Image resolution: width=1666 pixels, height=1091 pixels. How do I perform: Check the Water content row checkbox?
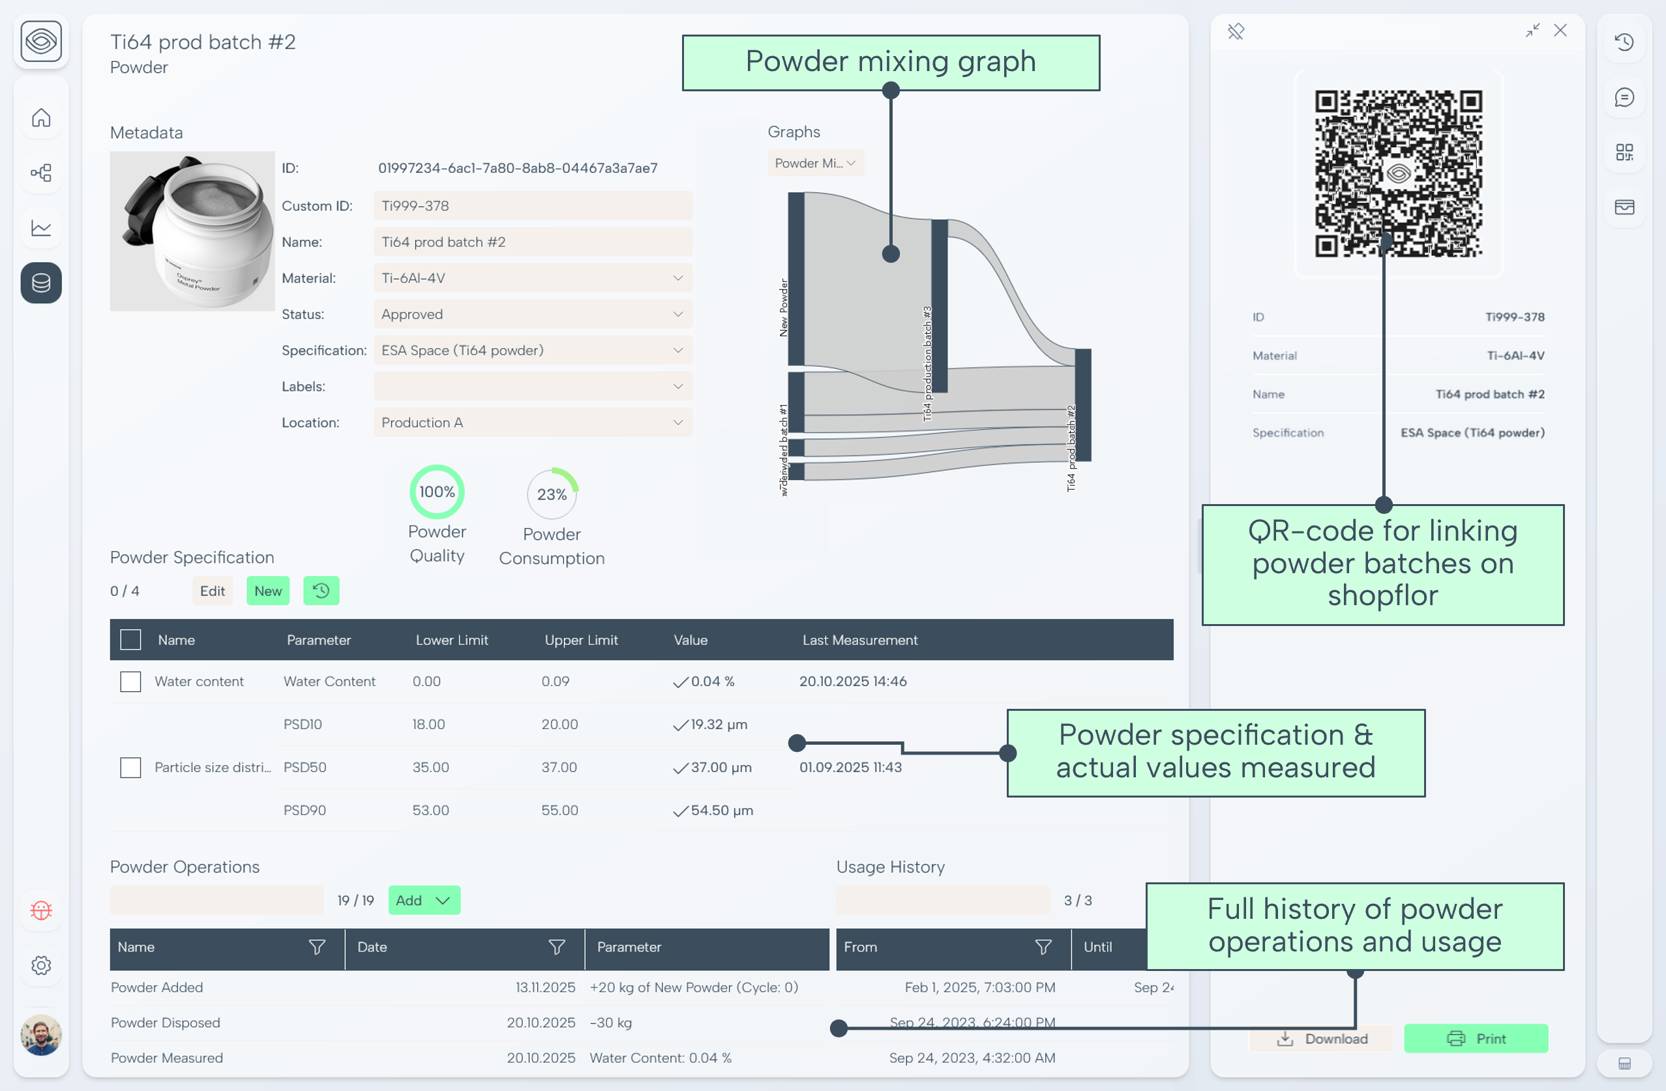[x=130, y=681]
